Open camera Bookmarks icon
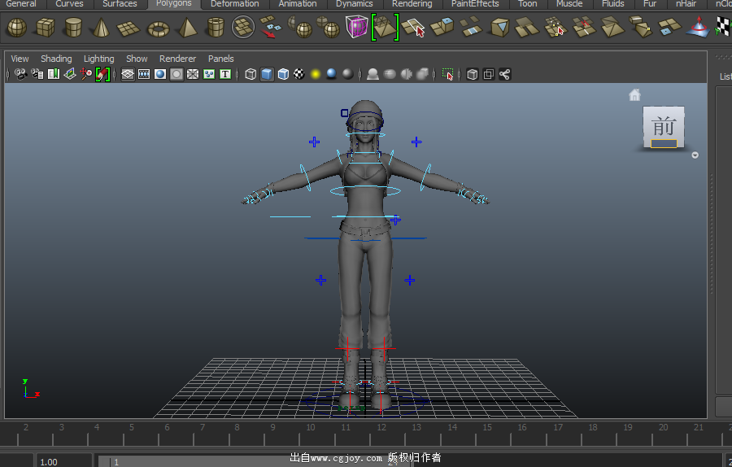The image size is (732, 467). 54,74
